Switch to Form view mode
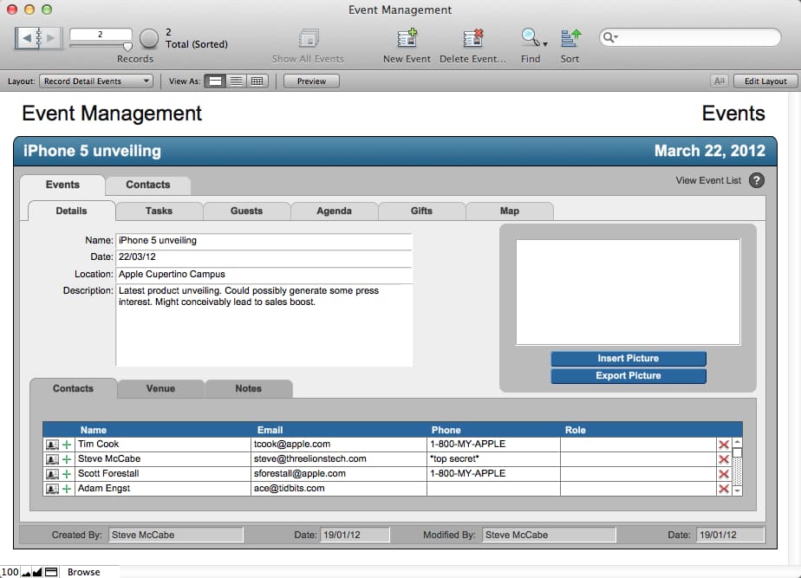Viewport: 801px width, 578px height. [x=216, y=81]
